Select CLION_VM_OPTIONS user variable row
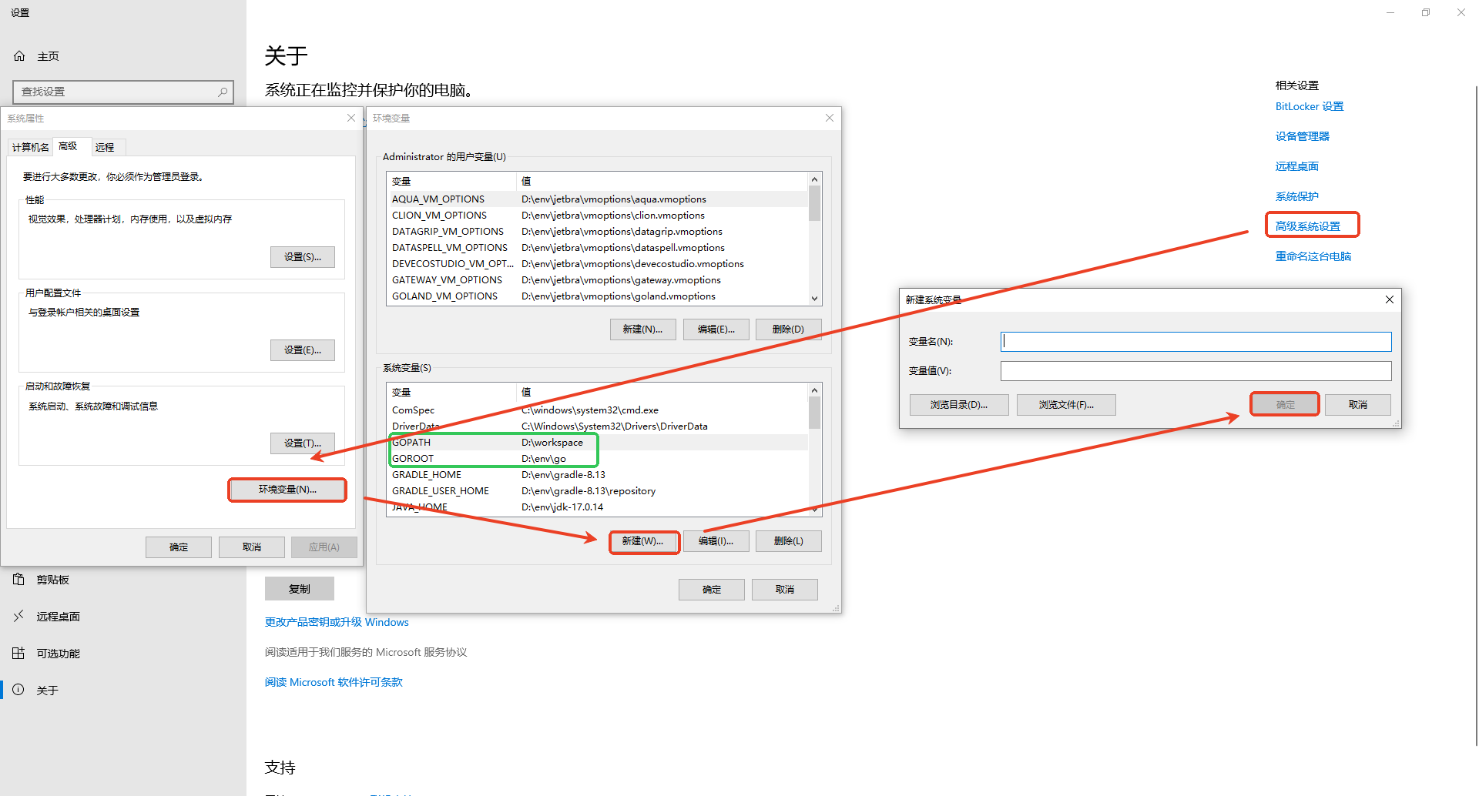1479x796 pixels. click(x=599, y=216)
